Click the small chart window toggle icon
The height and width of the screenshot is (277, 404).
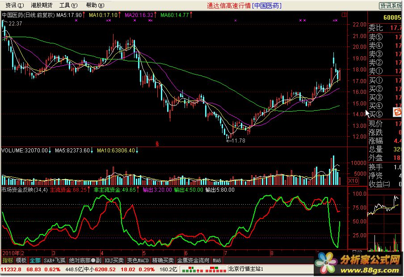pos(344,15)
